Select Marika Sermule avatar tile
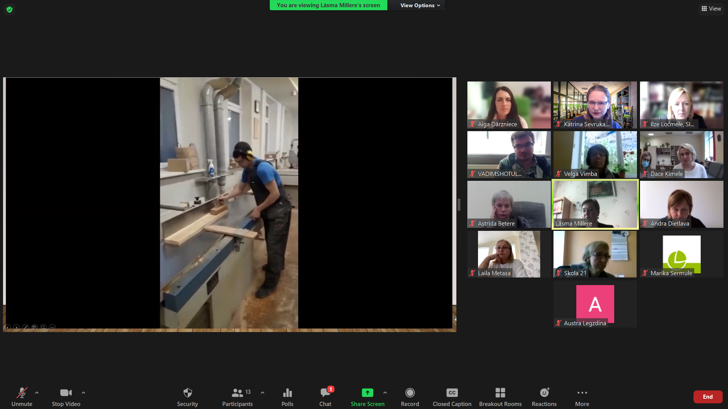The image size is (728, 409). click(x=681, y=254)
